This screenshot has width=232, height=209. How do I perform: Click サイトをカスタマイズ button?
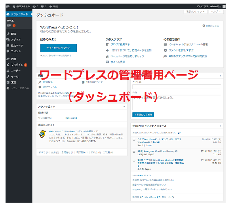(59, 48)
